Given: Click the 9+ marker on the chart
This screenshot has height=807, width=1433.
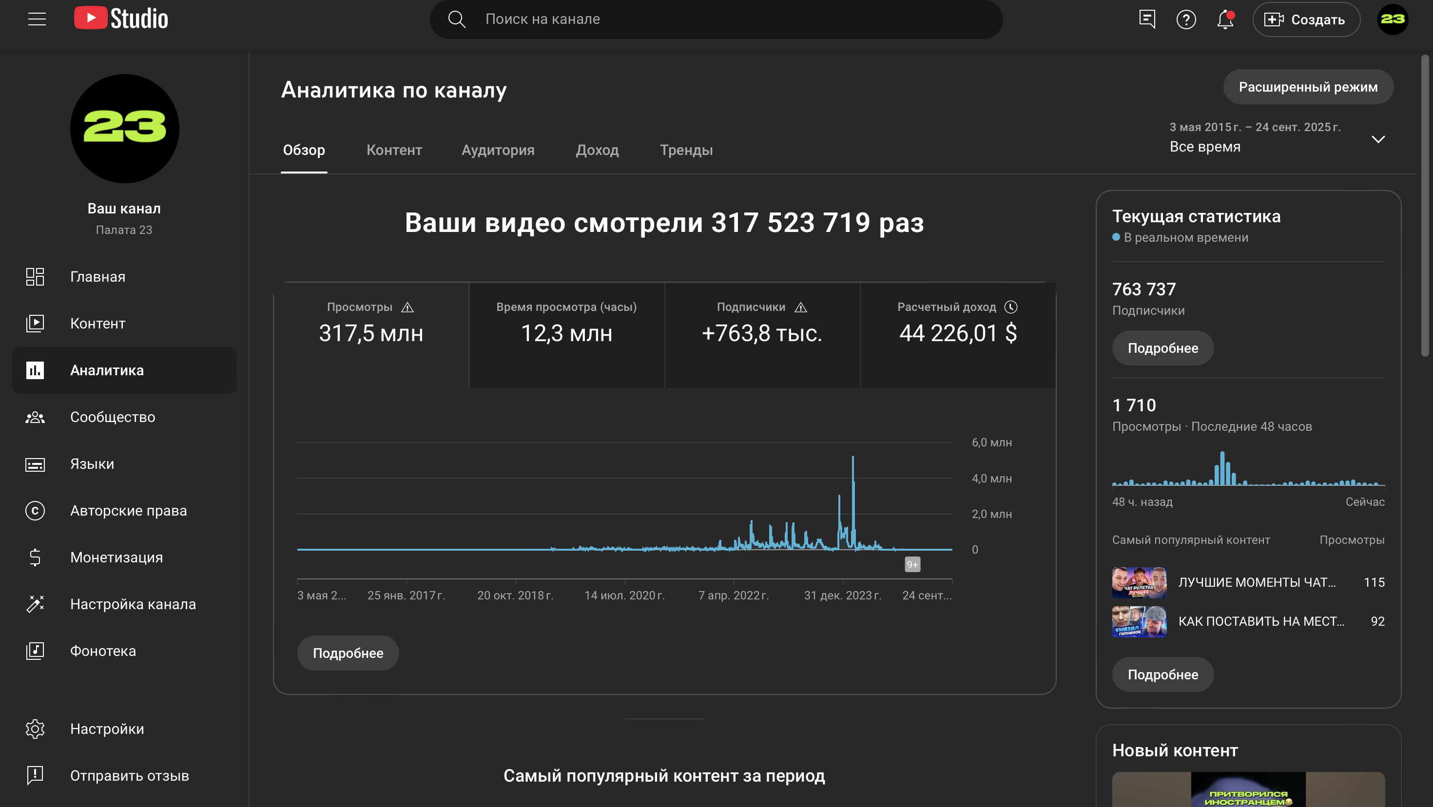Looking at the screenshot, I should pos(912,564).
